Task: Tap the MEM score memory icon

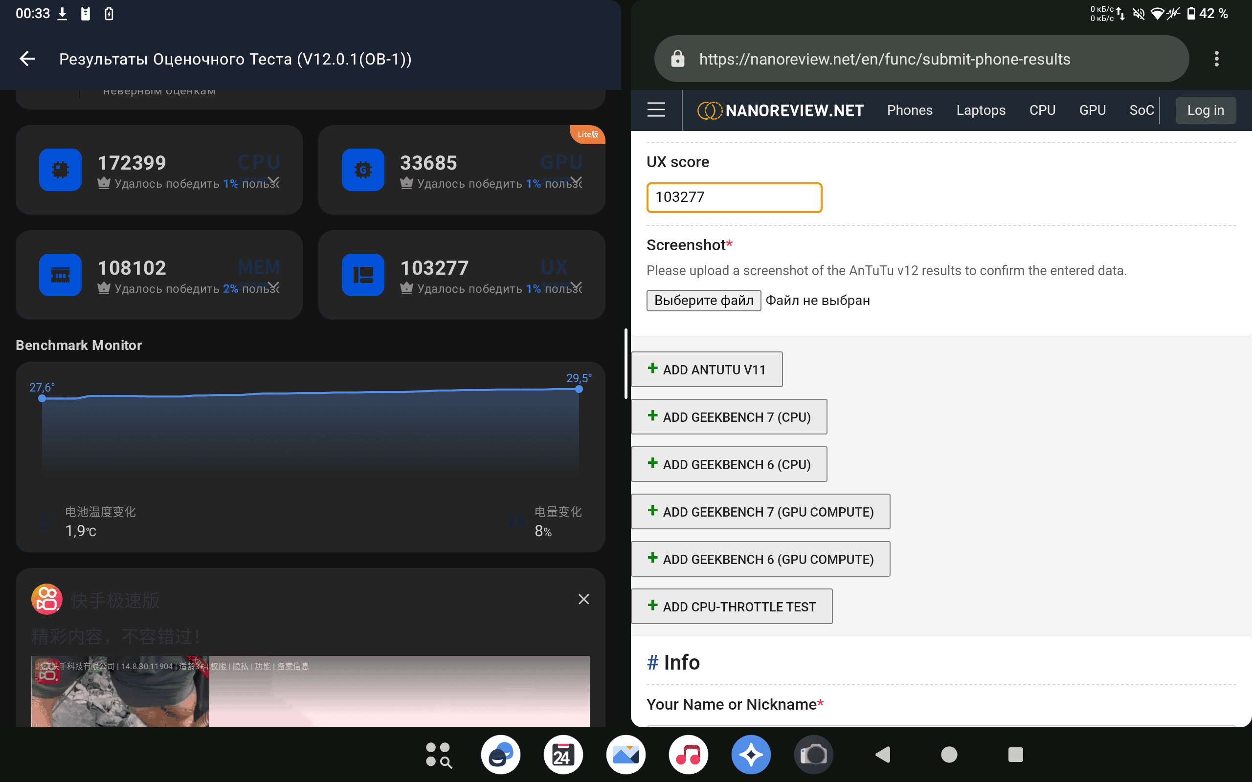Action: coord(60,275)
